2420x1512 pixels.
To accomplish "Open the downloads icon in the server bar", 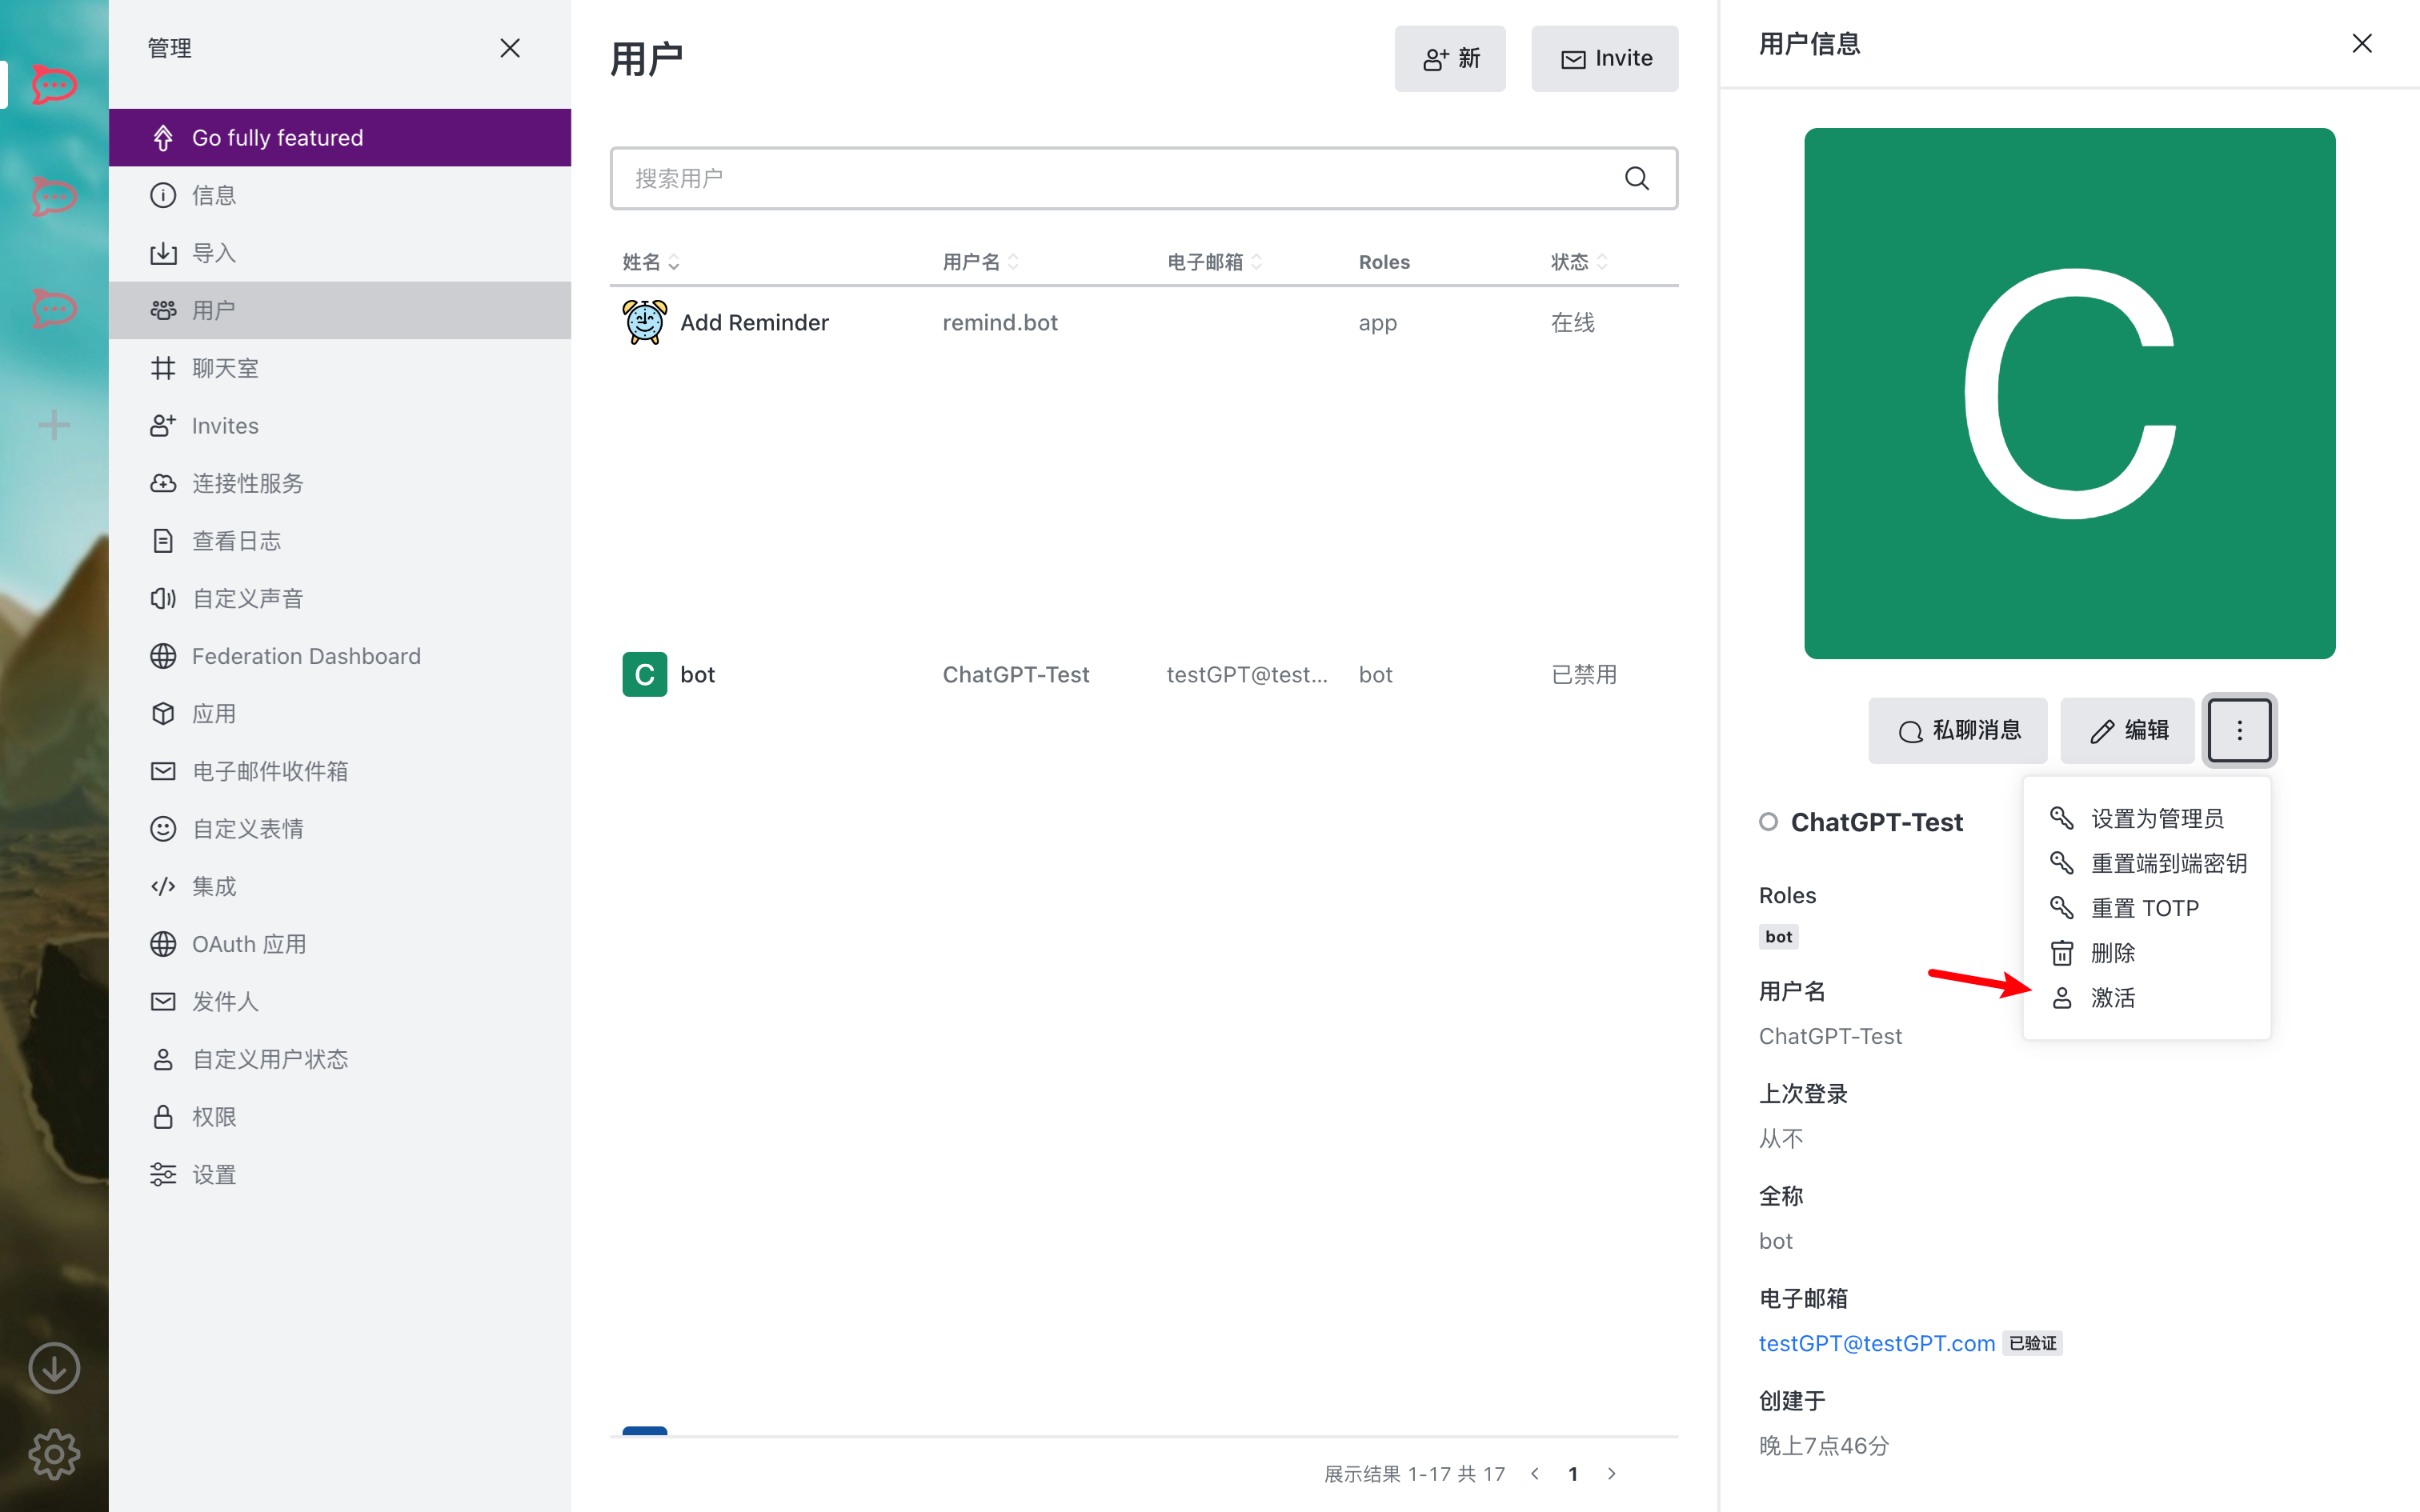I will tap(54, 1368).
